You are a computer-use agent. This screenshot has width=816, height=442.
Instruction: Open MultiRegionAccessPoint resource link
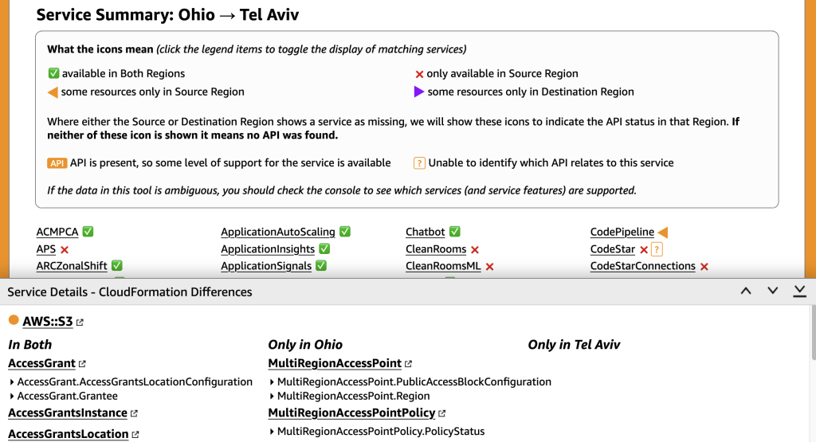(335, 363)
